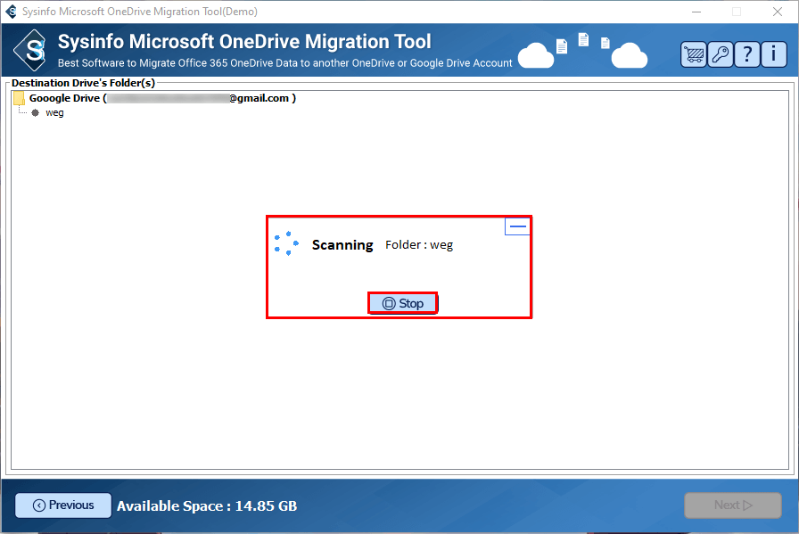Open the question mark help icon
This screenshot has height=534, width=799.
point(747,54)
